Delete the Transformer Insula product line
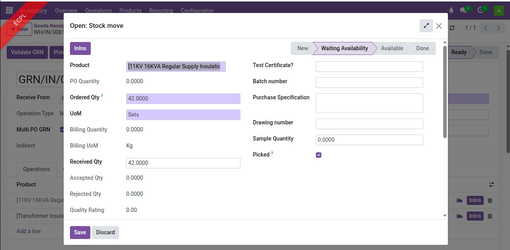This screenshot has width=510, height=250. click(490, 216)
